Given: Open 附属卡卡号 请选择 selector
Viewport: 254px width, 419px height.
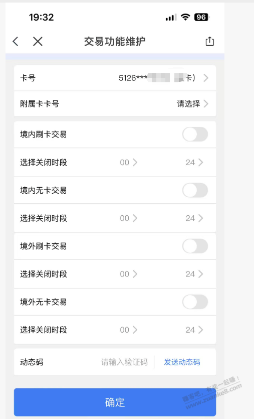Looking at the screenshot, I should coord(192,104).
